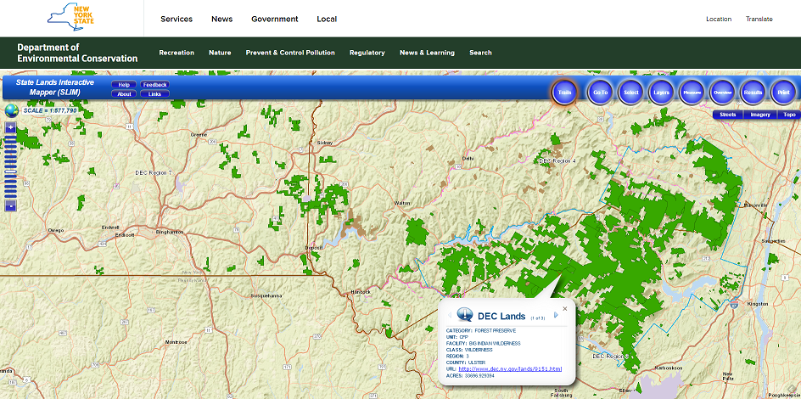This screenshot has width=801, height=399.
Task: Open the Layers tool button
Action: [x=661, y=93]
